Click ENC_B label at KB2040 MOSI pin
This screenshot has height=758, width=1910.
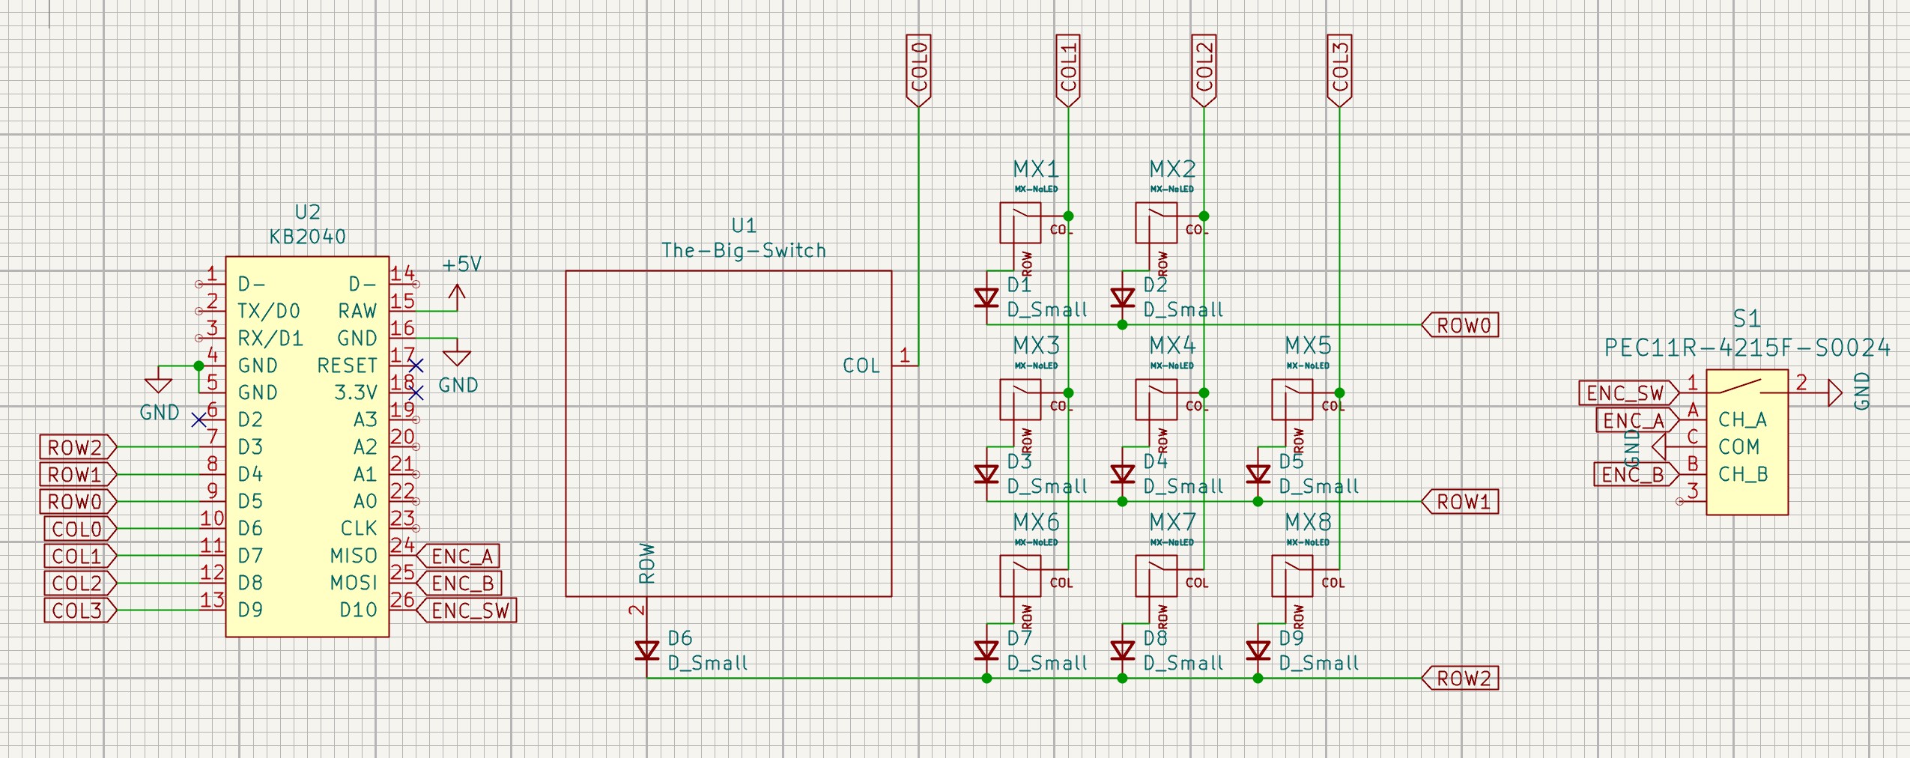tap(458, 583)
